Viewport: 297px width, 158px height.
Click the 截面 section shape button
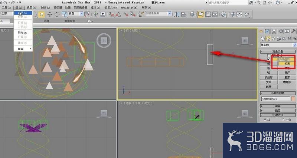pos(268,87)
